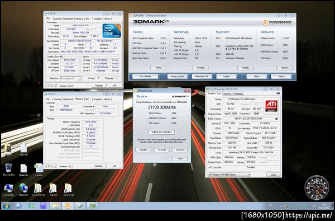Open the Network desktop icon
The image size is (335, 221).
point(23,190)
